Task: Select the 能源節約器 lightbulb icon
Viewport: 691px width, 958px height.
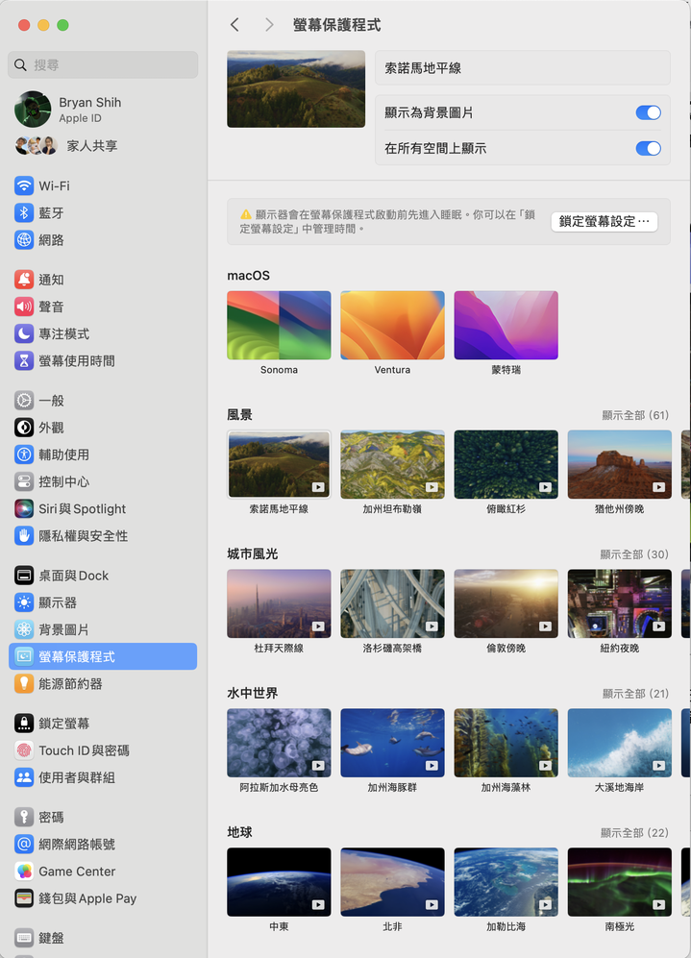Action: coord(24,684)
